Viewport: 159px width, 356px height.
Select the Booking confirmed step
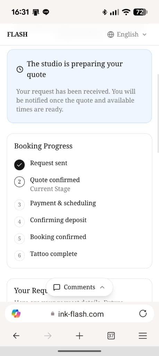58,237
